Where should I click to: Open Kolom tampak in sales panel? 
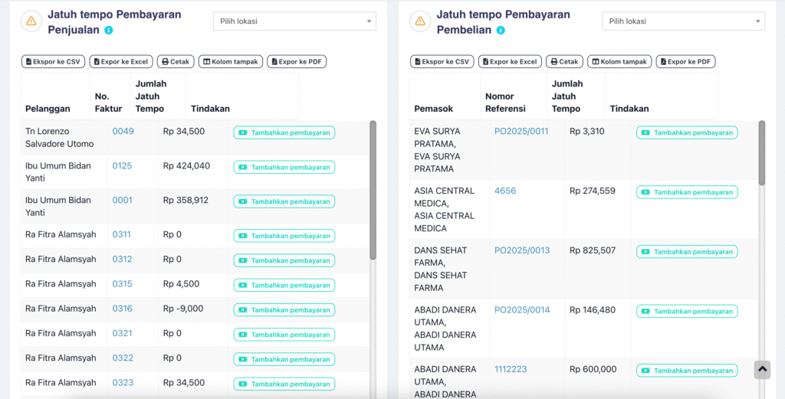(231, 61)
